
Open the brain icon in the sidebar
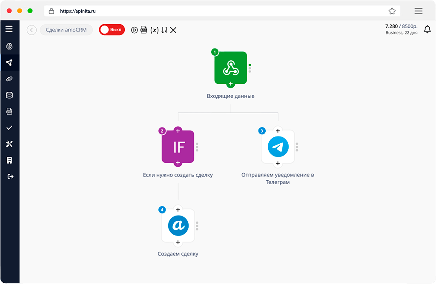tap(9, 47)
